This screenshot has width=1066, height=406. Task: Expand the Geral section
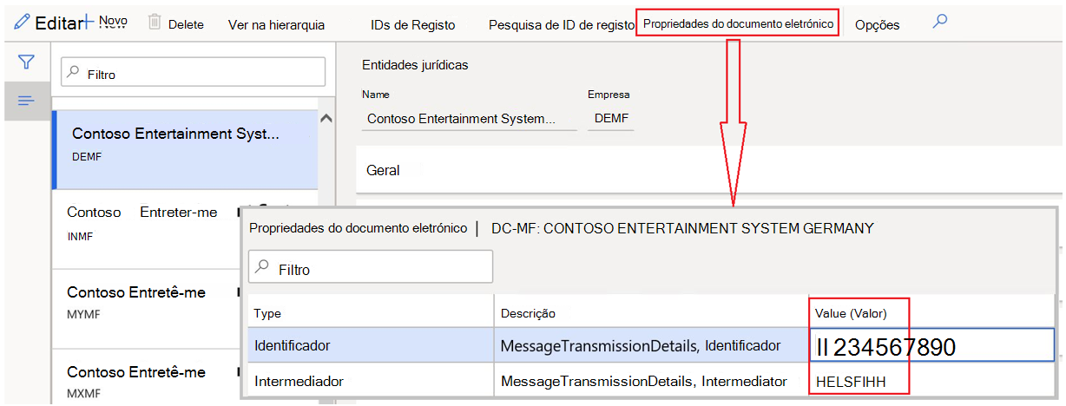710,170
